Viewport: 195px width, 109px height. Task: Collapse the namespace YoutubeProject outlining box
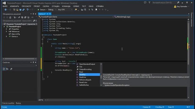[42, 35]
